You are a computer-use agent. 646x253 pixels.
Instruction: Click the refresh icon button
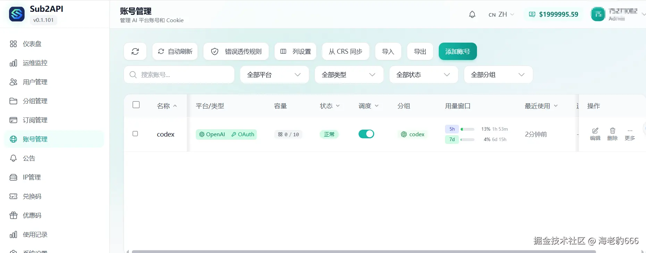point(135,52)
